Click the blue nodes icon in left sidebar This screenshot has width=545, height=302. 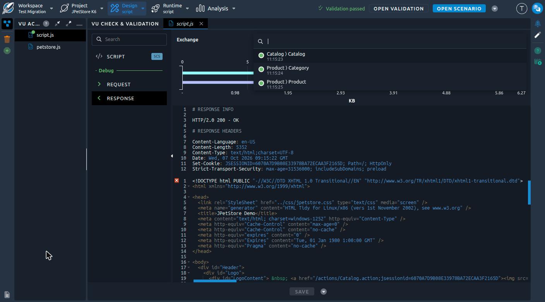(x=7, y=24)
